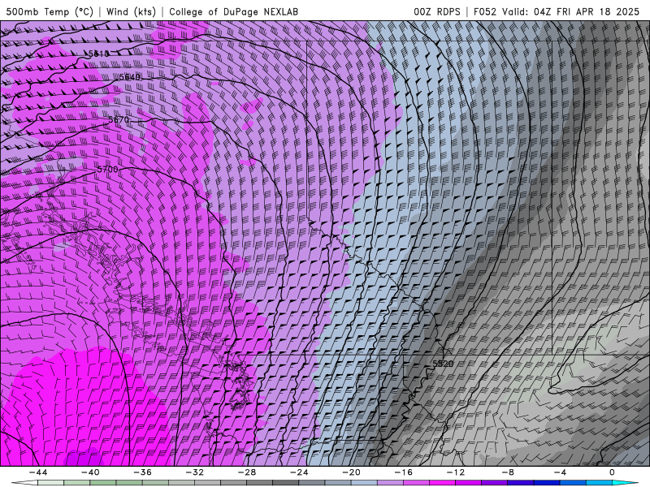Viewport: 650px width, 487px height.
Task: Click the -24 color scale label
Action: (299, 472)
